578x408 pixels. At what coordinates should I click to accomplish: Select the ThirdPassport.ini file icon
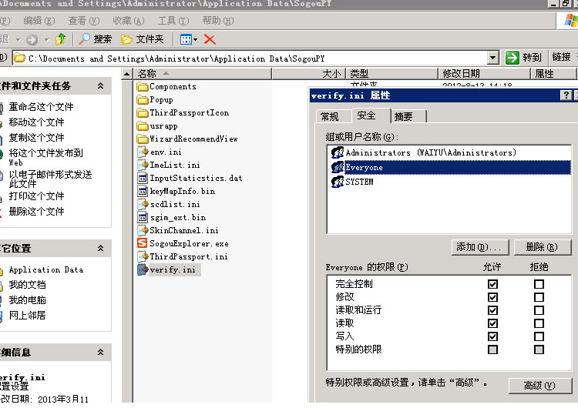(143, 256)
